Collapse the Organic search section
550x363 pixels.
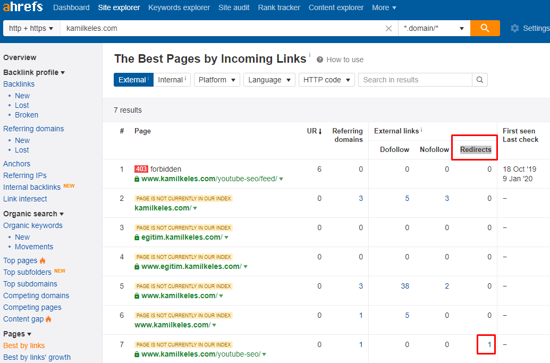33,214
